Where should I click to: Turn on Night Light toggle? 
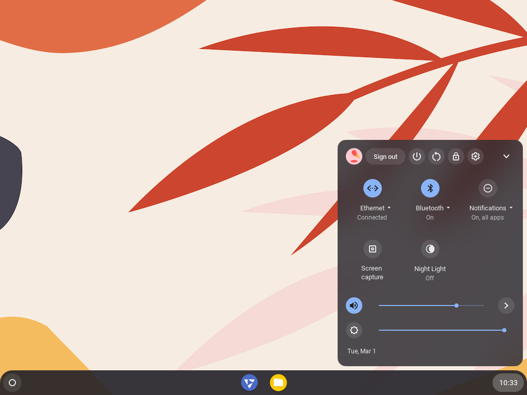430,249
